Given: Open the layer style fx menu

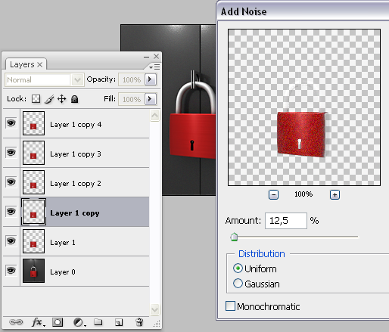Looking at the screenshot, I should (39, 322).
